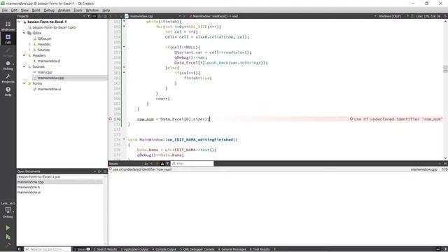Go to previous issue
This screenshot has width=448, height=252.
[x=152, y=164]
